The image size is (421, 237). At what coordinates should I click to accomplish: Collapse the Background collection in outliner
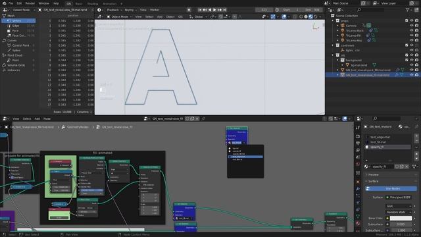point(337,60)
